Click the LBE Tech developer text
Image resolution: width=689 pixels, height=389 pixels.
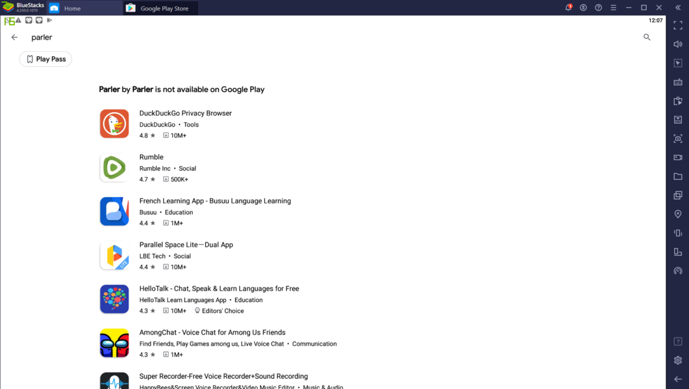[x=152, y=256]
